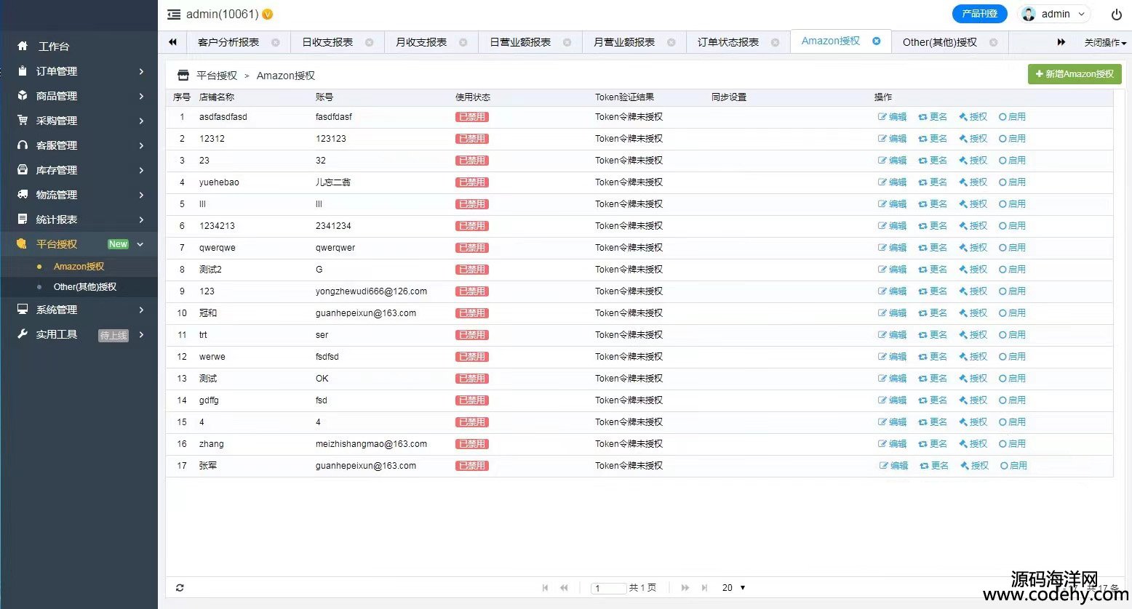Viewport: 1132px width, 609px height.
Task: Toggle the sidebar collapse hamburger icon
Action: click(174, 15)
